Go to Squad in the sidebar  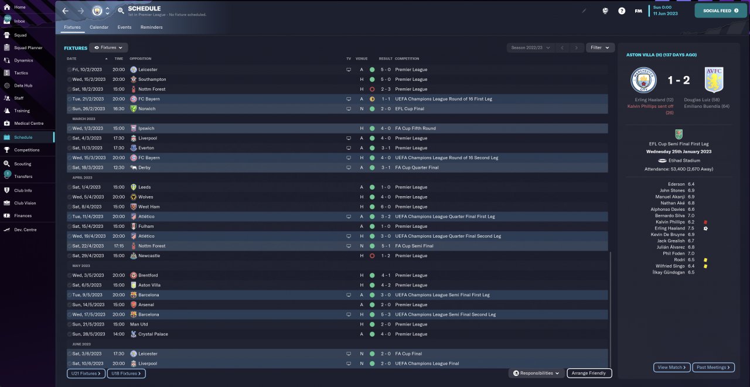tap(27, 35)
